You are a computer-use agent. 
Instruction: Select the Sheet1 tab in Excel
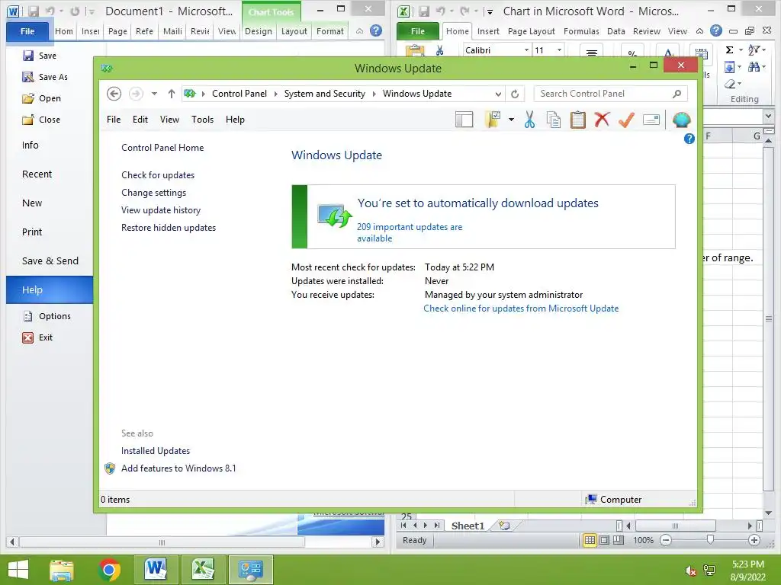pos(468,526)
